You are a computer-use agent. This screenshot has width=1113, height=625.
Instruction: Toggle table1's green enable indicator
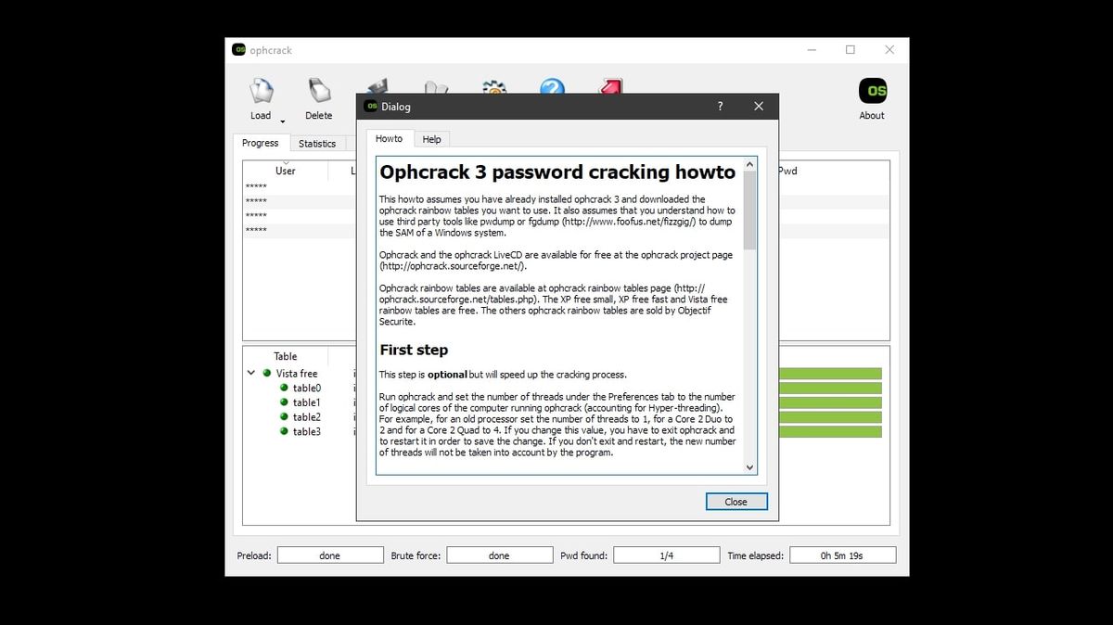tap(284, 402)
